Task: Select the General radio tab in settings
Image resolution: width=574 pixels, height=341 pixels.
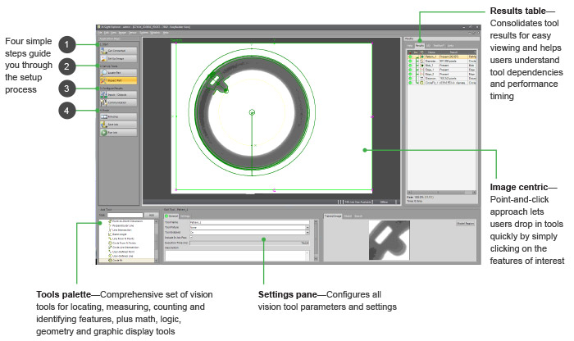Action: tap(171, 216)
